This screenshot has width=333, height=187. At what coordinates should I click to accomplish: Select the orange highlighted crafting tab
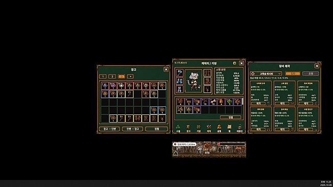tap(293, 74)
